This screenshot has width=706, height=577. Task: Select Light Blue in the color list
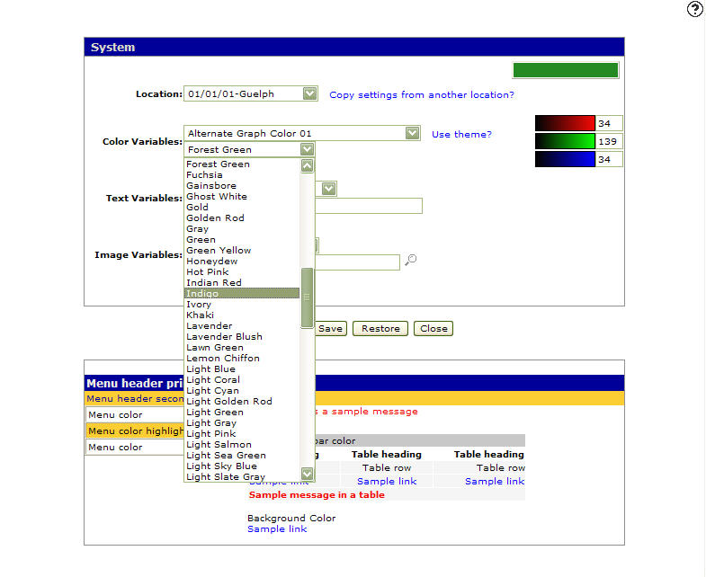pyautogui.click(x=242, y=369)
